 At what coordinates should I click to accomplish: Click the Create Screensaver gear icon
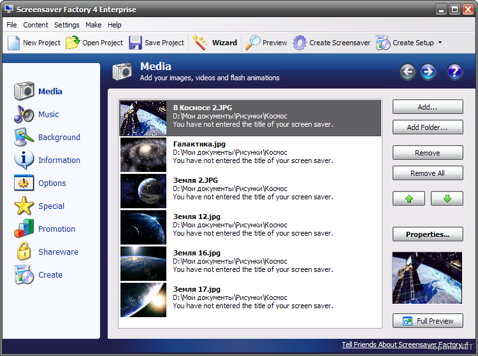[x=300, y=43]
